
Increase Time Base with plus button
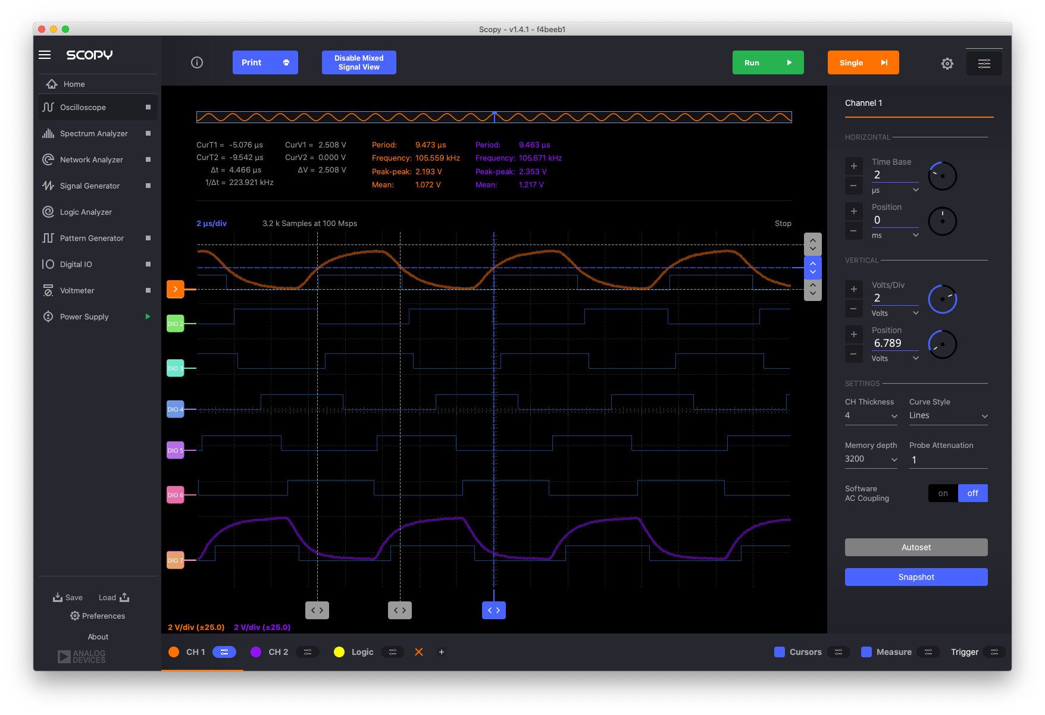coord(853,166)
